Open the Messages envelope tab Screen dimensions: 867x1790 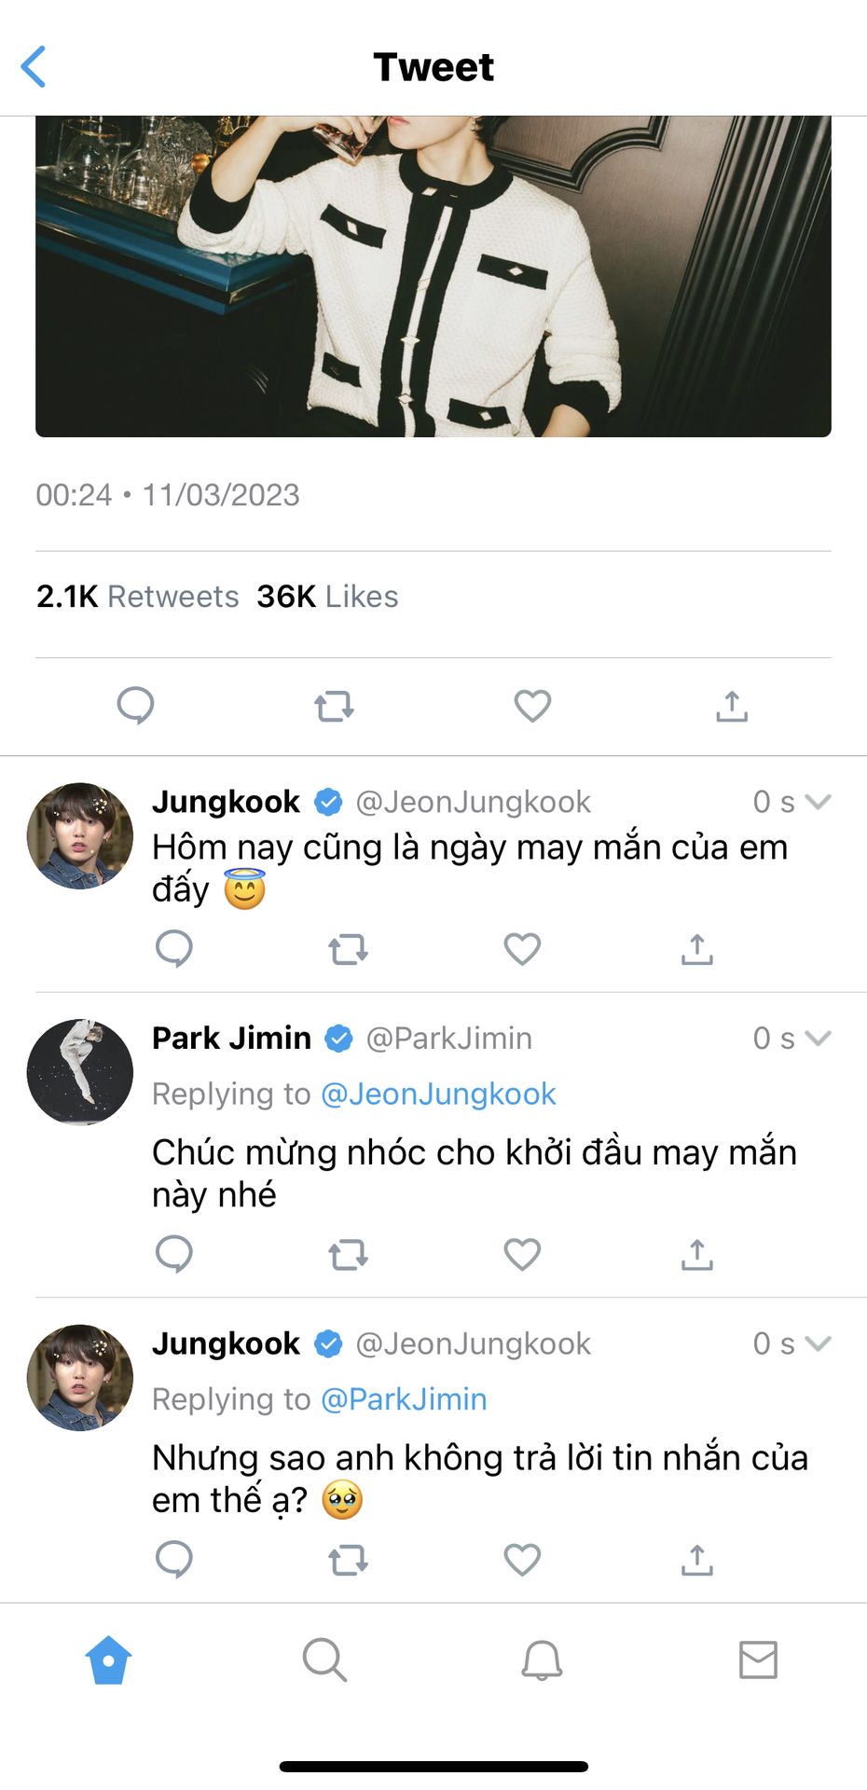pos(758,1659)
